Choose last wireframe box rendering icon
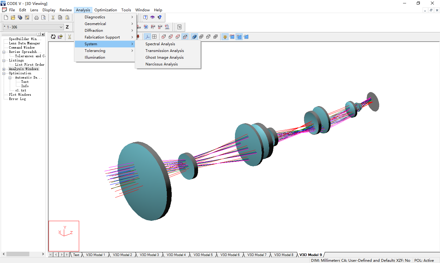 pyautogui.click(x=215, y=37)
